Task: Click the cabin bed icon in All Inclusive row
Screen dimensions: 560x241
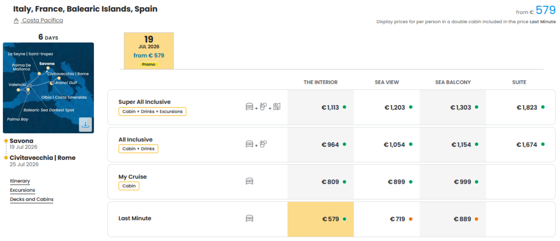Action: pyautogui.click(x=249, y=144)
